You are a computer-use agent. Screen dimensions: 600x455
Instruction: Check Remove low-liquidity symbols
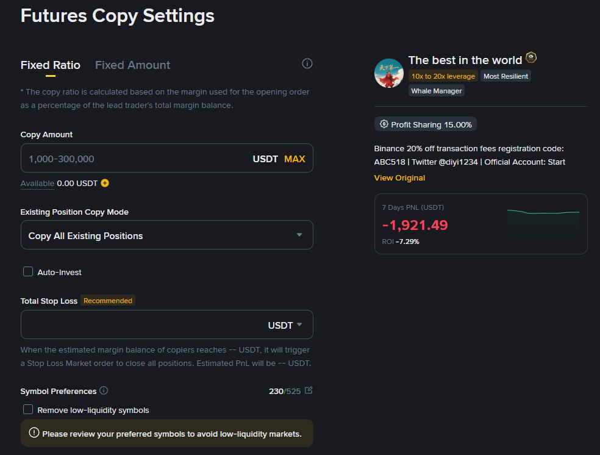click(27, 410)
